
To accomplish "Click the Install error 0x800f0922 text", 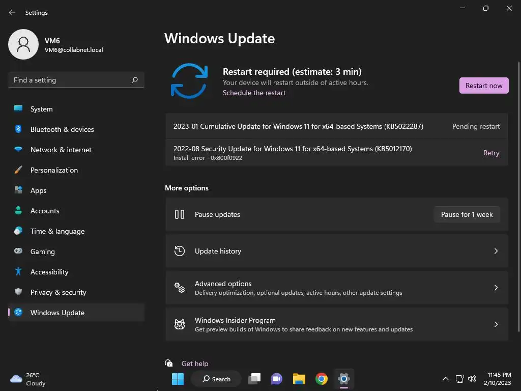I will pyautogui.click(x=208, y=158).
